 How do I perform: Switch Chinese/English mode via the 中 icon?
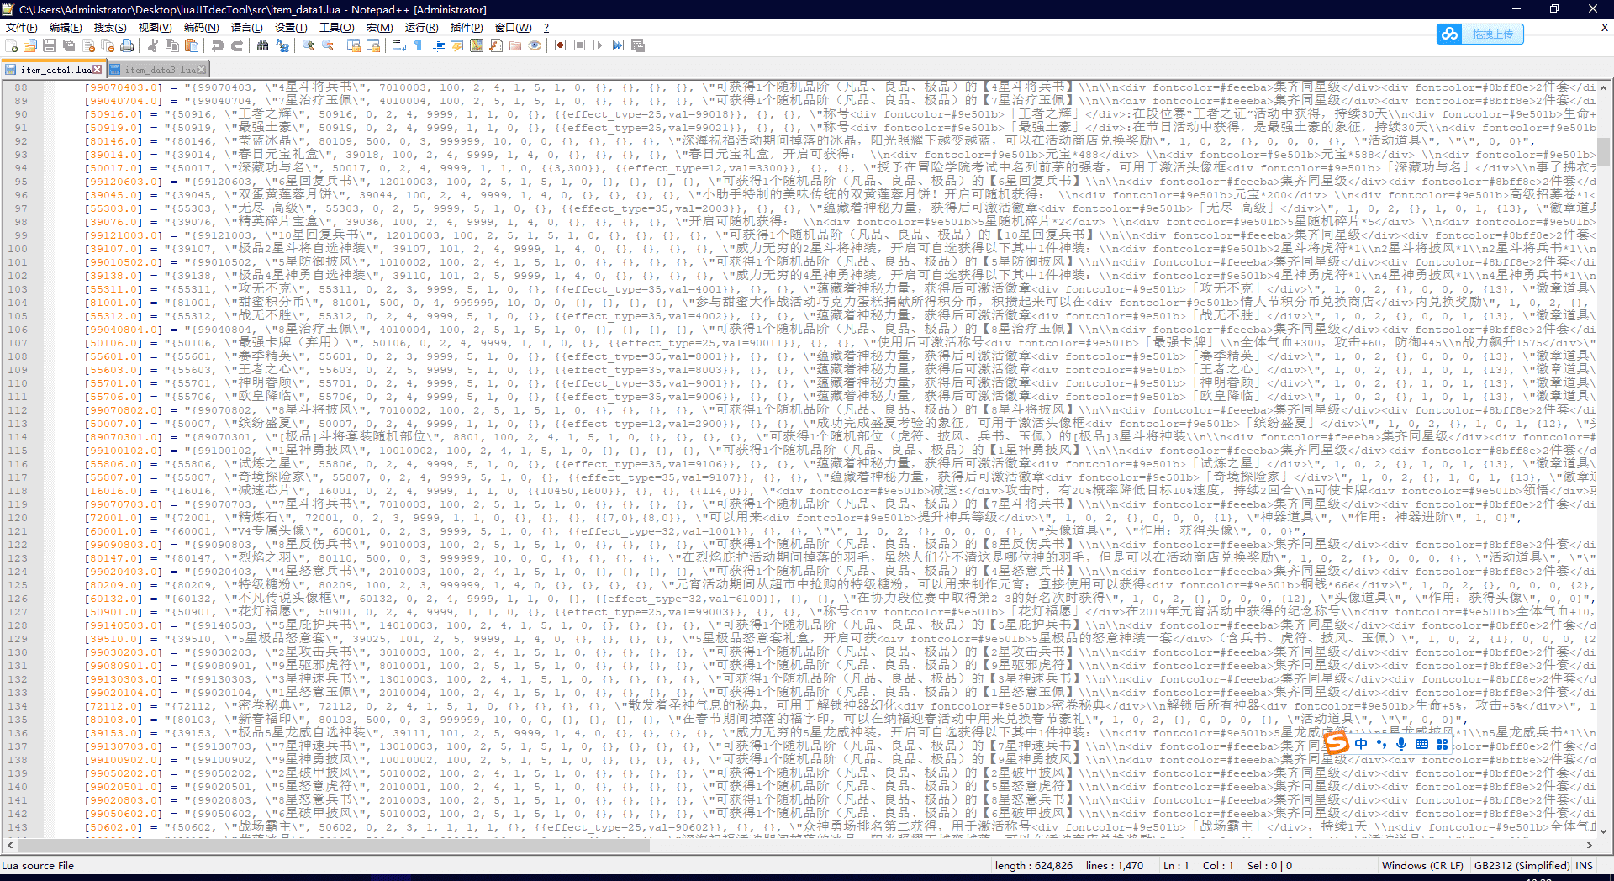coord(1361,744)
